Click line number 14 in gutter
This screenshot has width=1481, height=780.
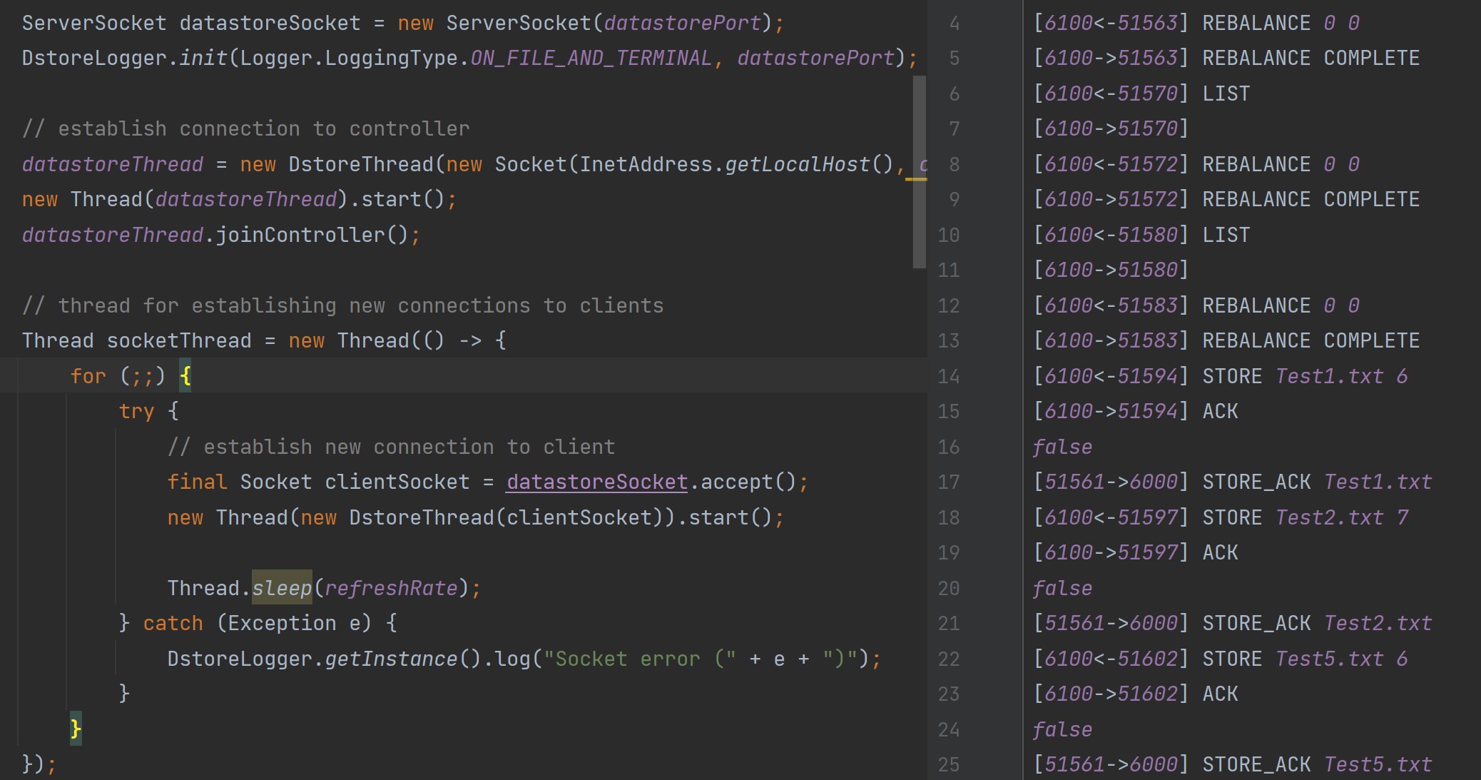click(948, 376)
